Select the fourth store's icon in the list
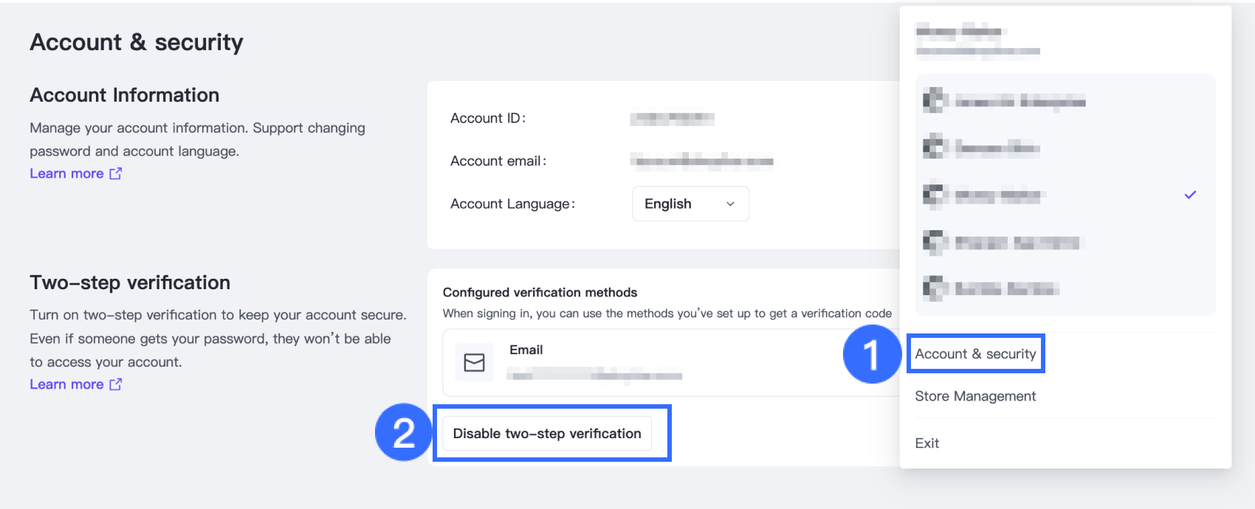Image resolution: width=1255 pixels, height=509 pixels. click(935, 242)
